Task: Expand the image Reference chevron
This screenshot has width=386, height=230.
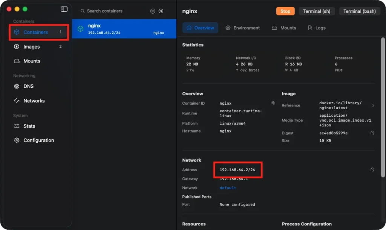Action: [373, 105]
